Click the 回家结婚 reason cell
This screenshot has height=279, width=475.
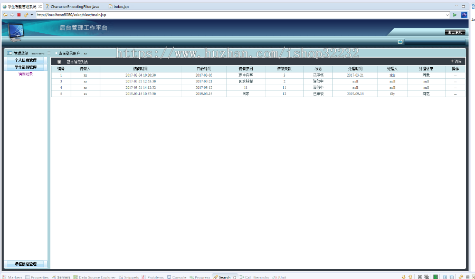pyautogui.click(x=245, y=81)
